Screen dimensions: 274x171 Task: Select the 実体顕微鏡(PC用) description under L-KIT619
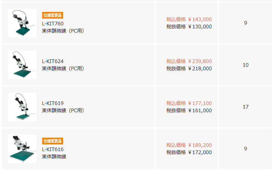click(x=63, y=110)
